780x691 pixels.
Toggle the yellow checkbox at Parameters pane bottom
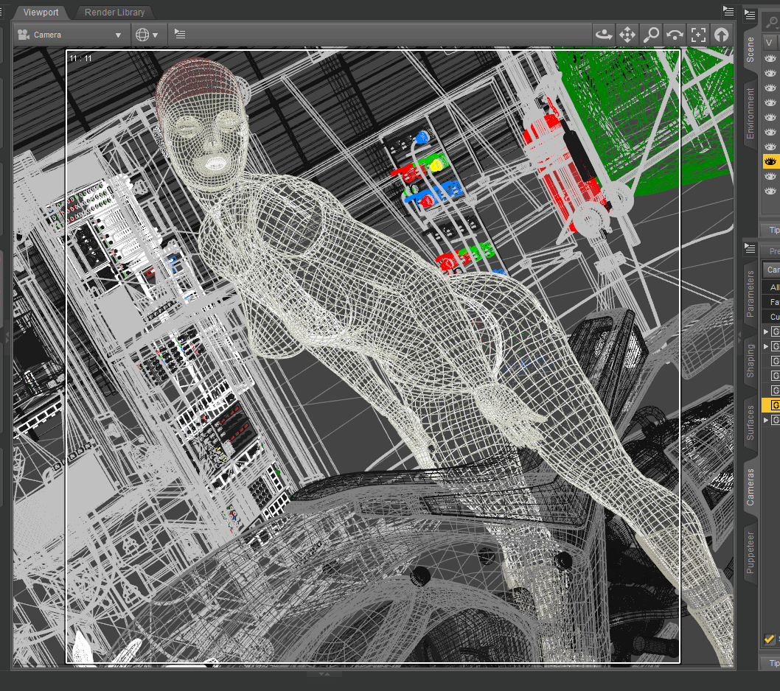tap(769, 639)
